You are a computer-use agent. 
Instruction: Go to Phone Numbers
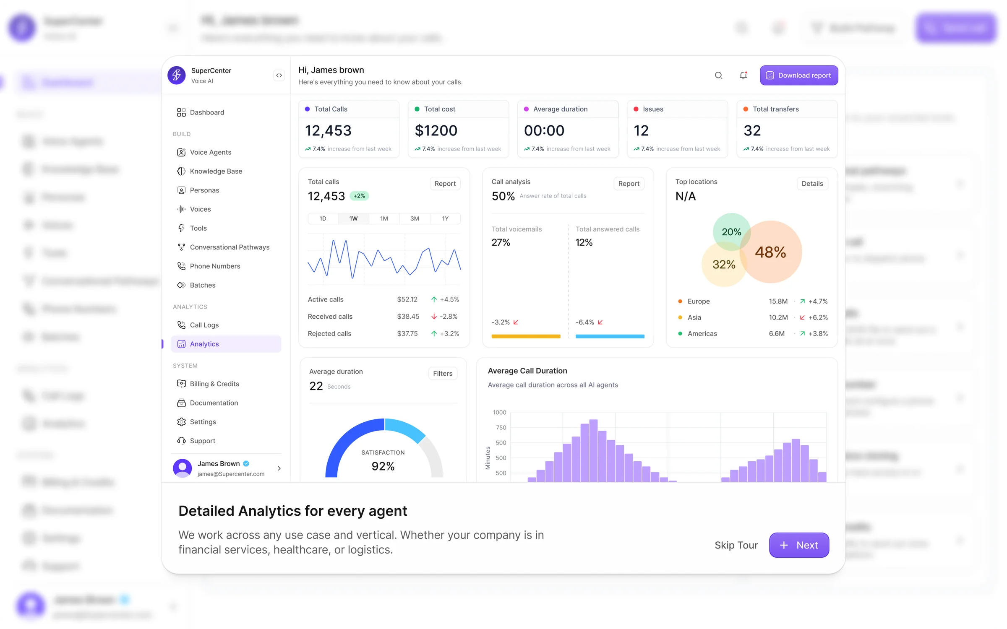(x=214, y=266)
